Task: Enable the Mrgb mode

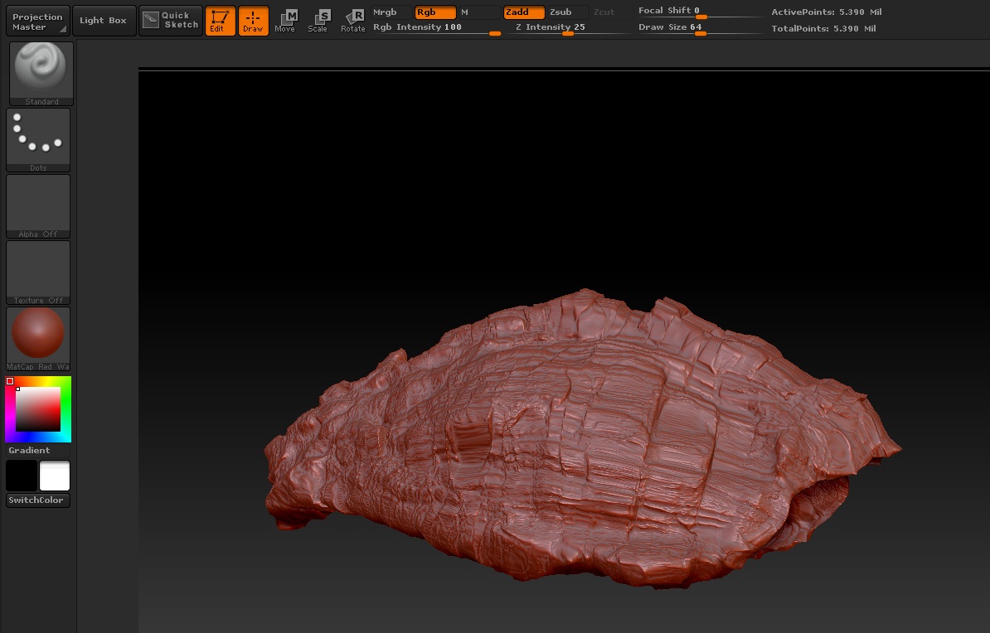Action: coord(386,12)
